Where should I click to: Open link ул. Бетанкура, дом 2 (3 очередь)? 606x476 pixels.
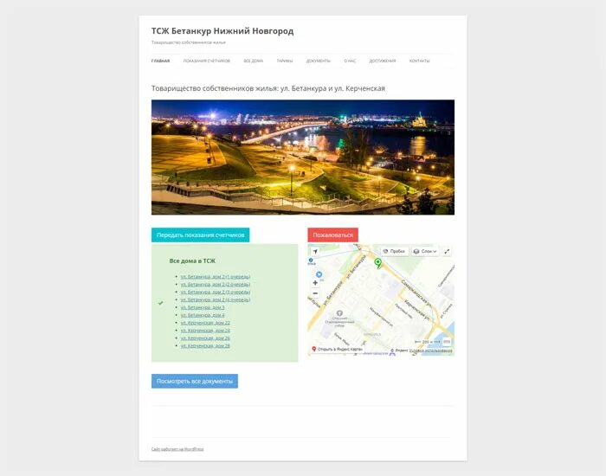tap(216, 293)
